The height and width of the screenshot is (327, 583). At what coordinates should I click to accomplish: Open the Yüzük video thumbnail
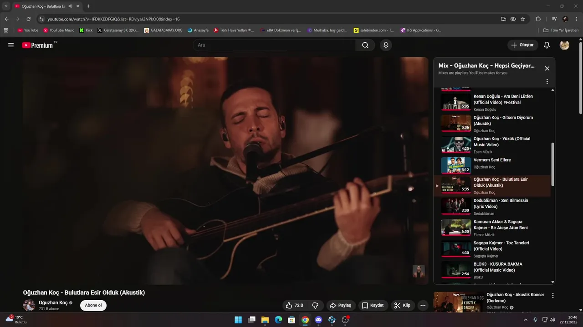point(456,144)
